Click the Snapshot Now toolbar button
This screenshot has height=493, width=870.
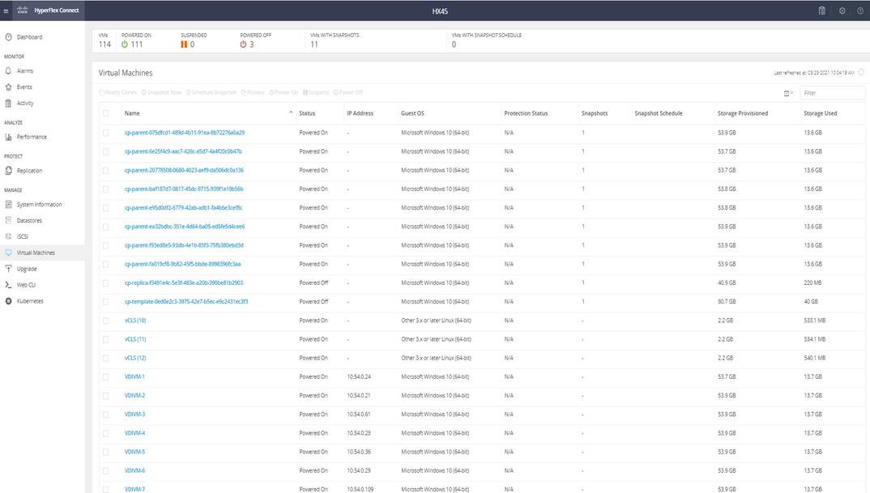point(161,92)
